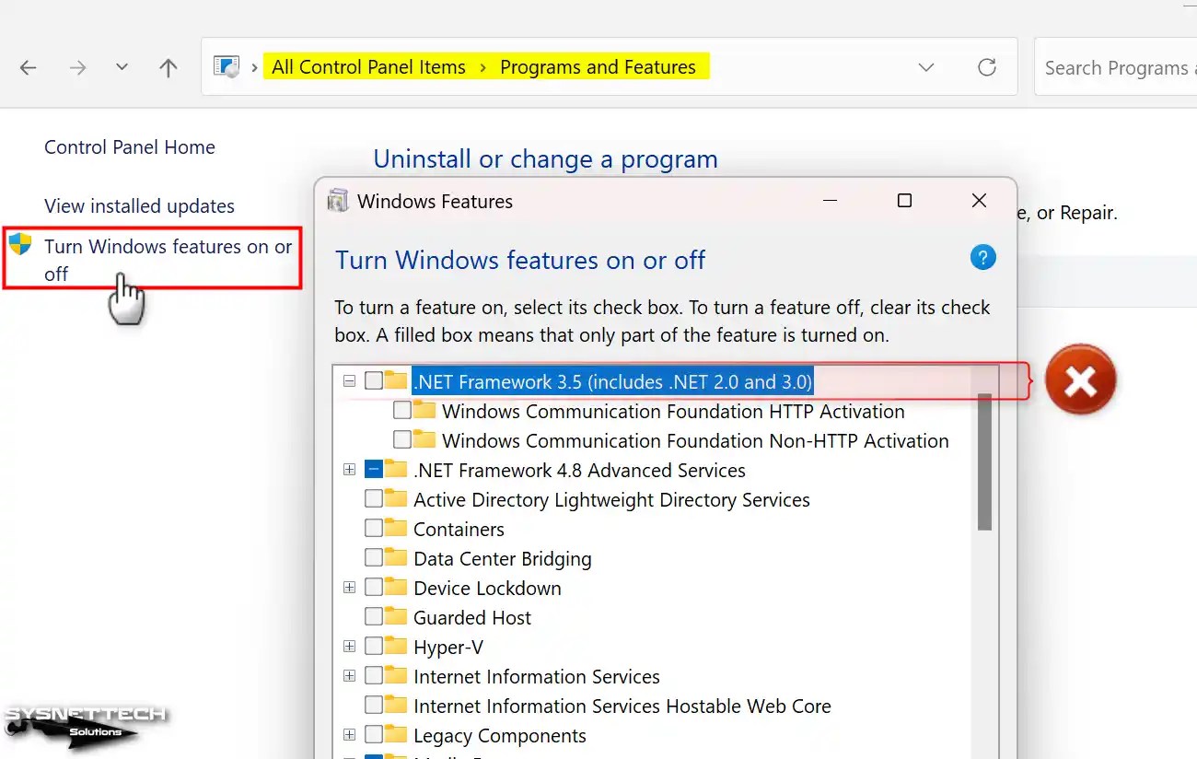Image resolution: width=1197 pixels, height=759 pixels.
Task: Open the address bar history dropdown
Action: tap(926, 67)
